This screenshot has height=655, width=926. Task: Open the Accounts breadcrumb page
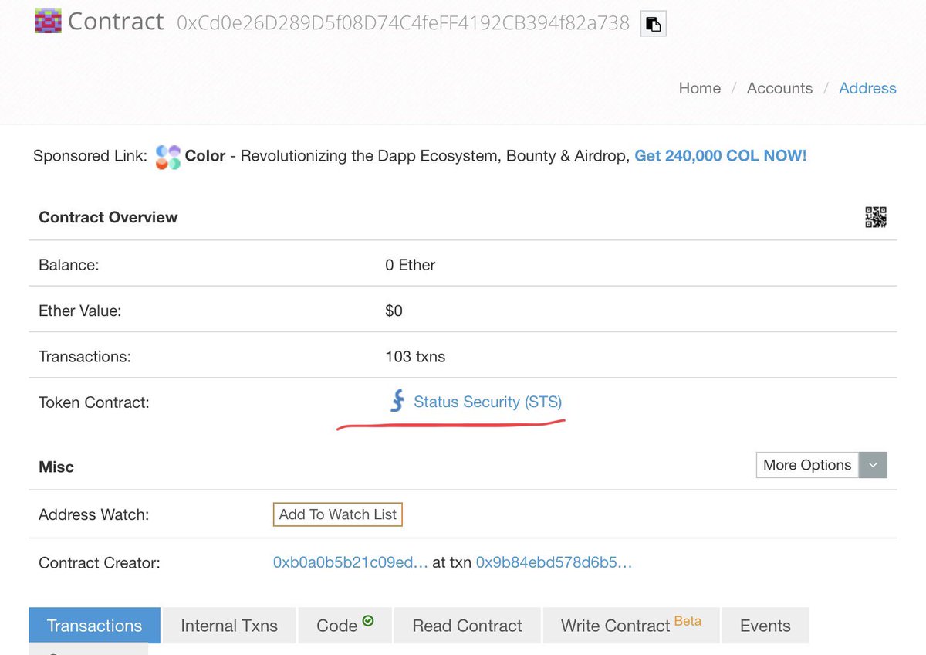(x=779, y=88)
